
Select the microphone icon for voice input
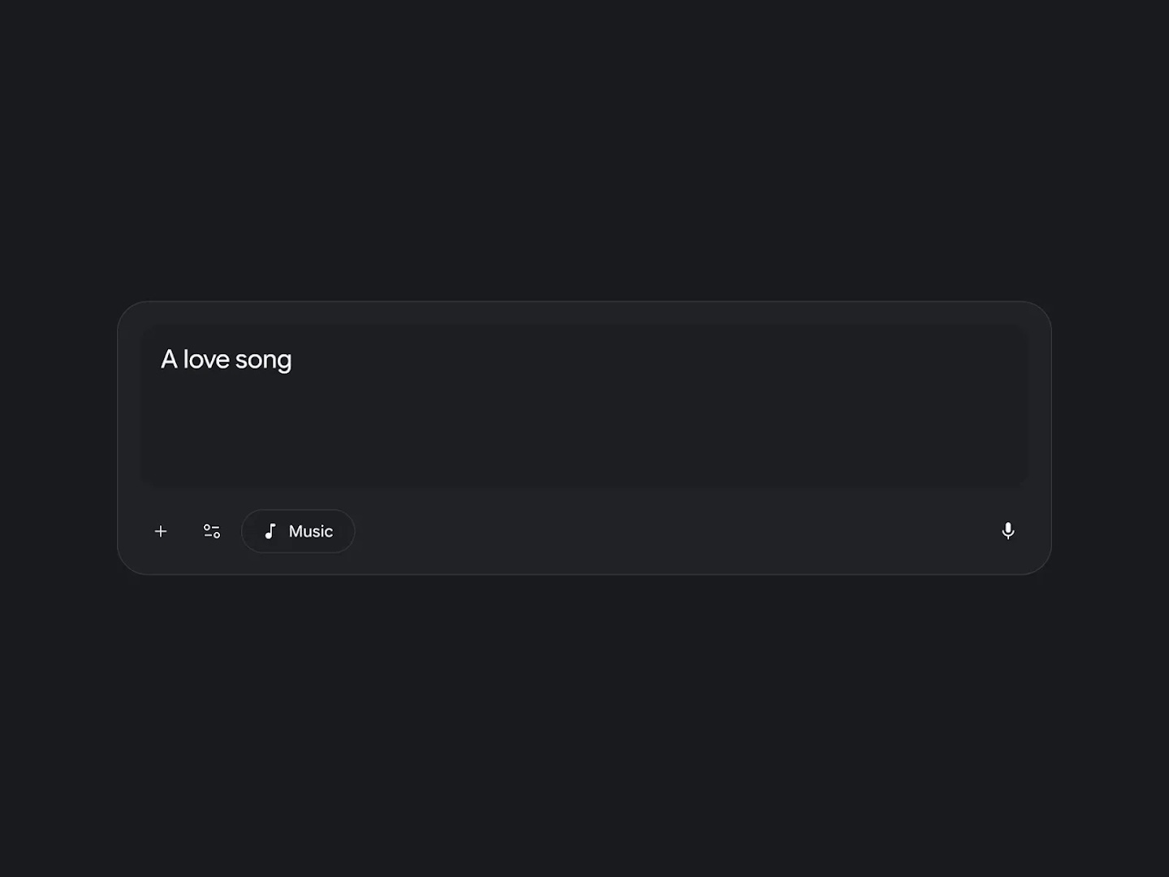coord(1007,531)
